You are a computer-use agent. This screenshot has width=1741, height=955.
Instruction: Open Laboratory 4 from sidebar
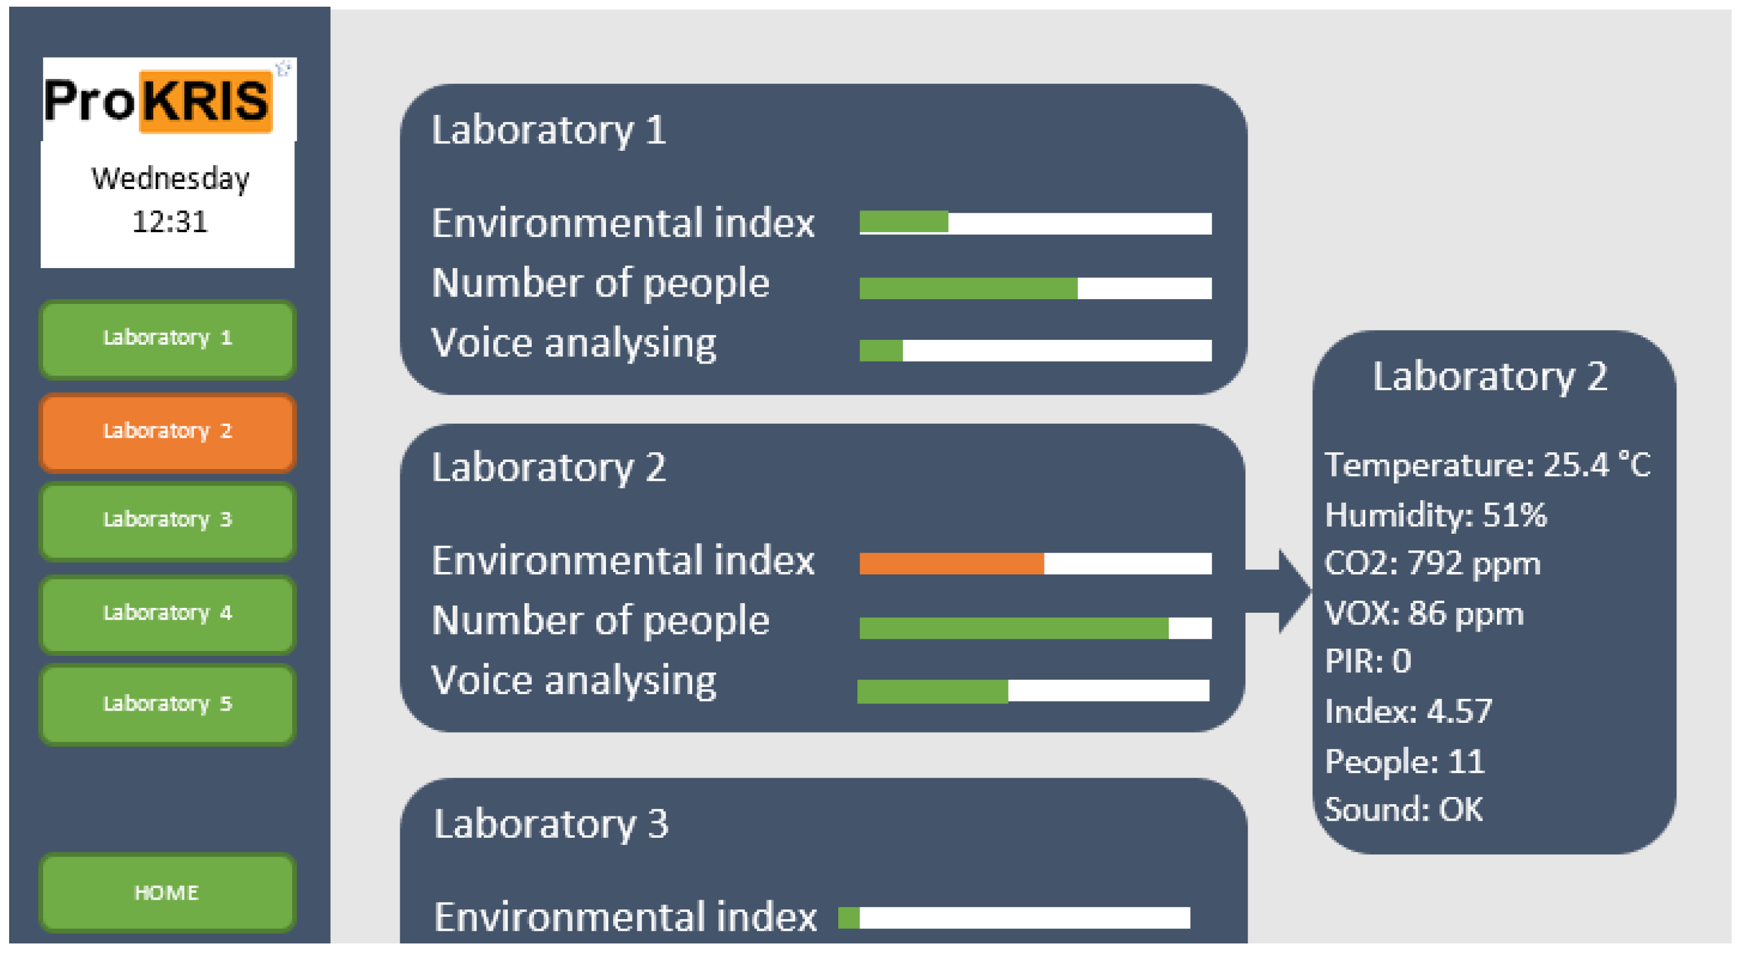(x=168, y=613)
